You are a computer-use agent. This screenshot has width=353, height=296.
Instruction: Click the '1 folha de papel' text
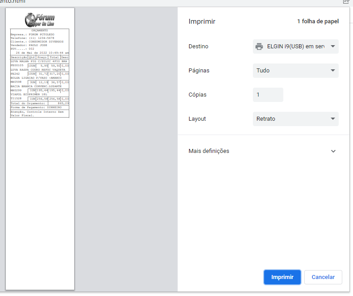pyautogui.click(x=318, y=21)
